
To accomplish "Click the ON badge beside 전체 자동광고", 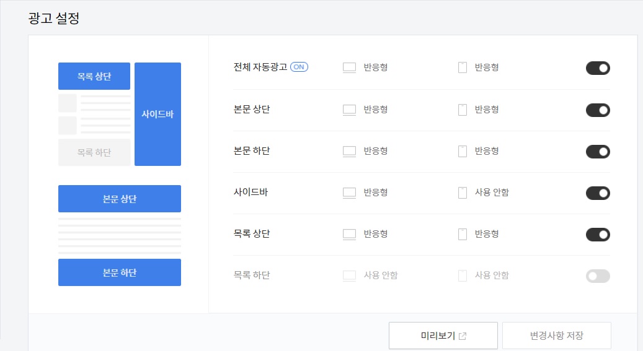I will tap(299, 67).
